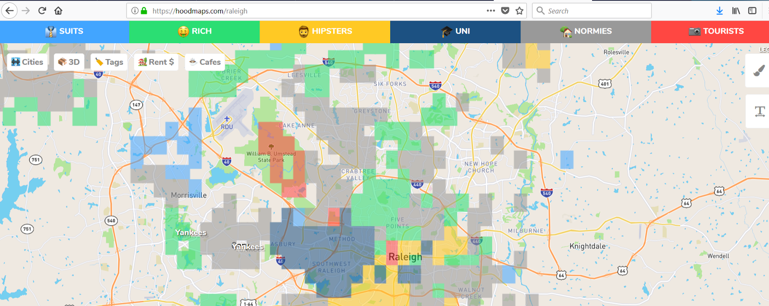
Task: Reload the page with refresh icon
Action: [x=42, y=11]
